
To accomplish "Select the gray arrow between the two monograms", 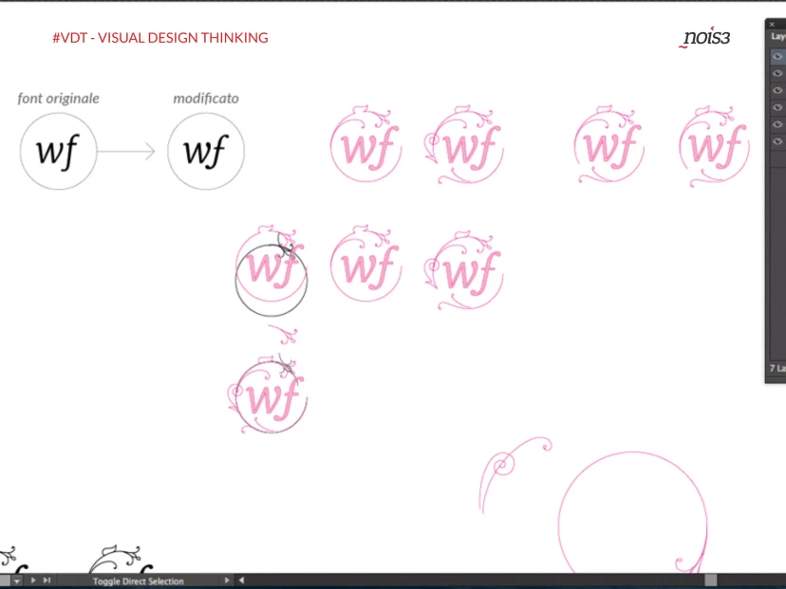I will (x=126, y=151).
